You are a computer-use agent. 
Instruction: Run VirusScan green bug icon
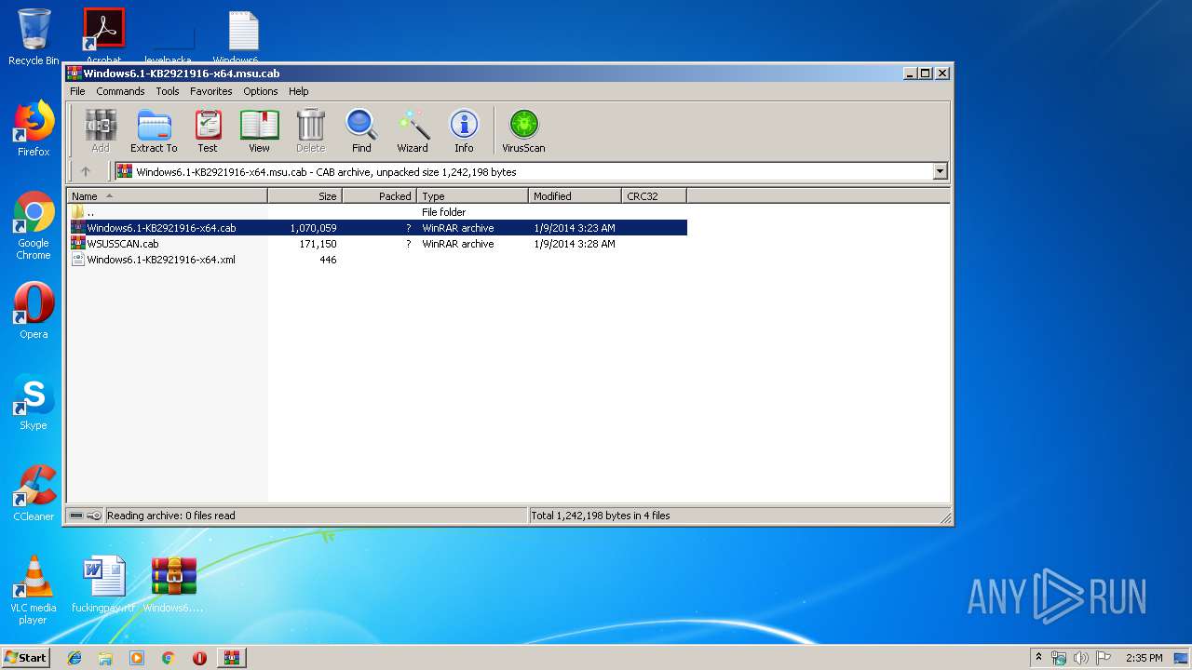click(523, 130)
